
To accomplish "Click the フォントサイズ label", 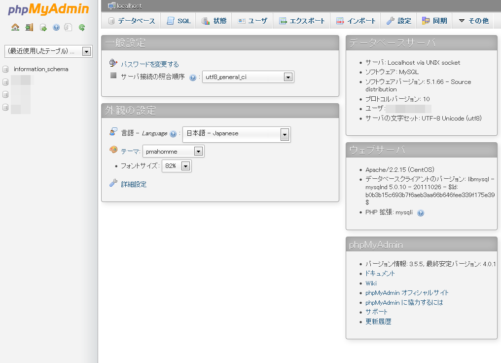I will pyautogui.click(x=140, y=166).
